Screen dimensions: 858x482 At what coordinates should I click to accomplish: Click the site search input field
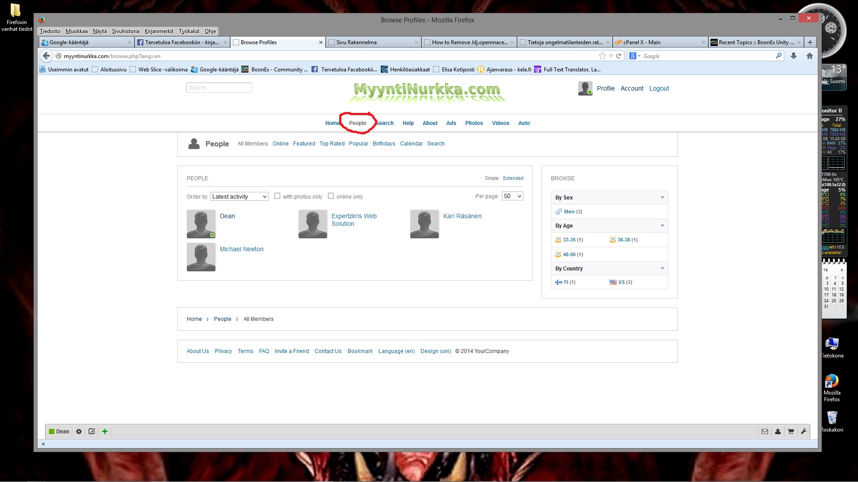(x=219, y=88)
